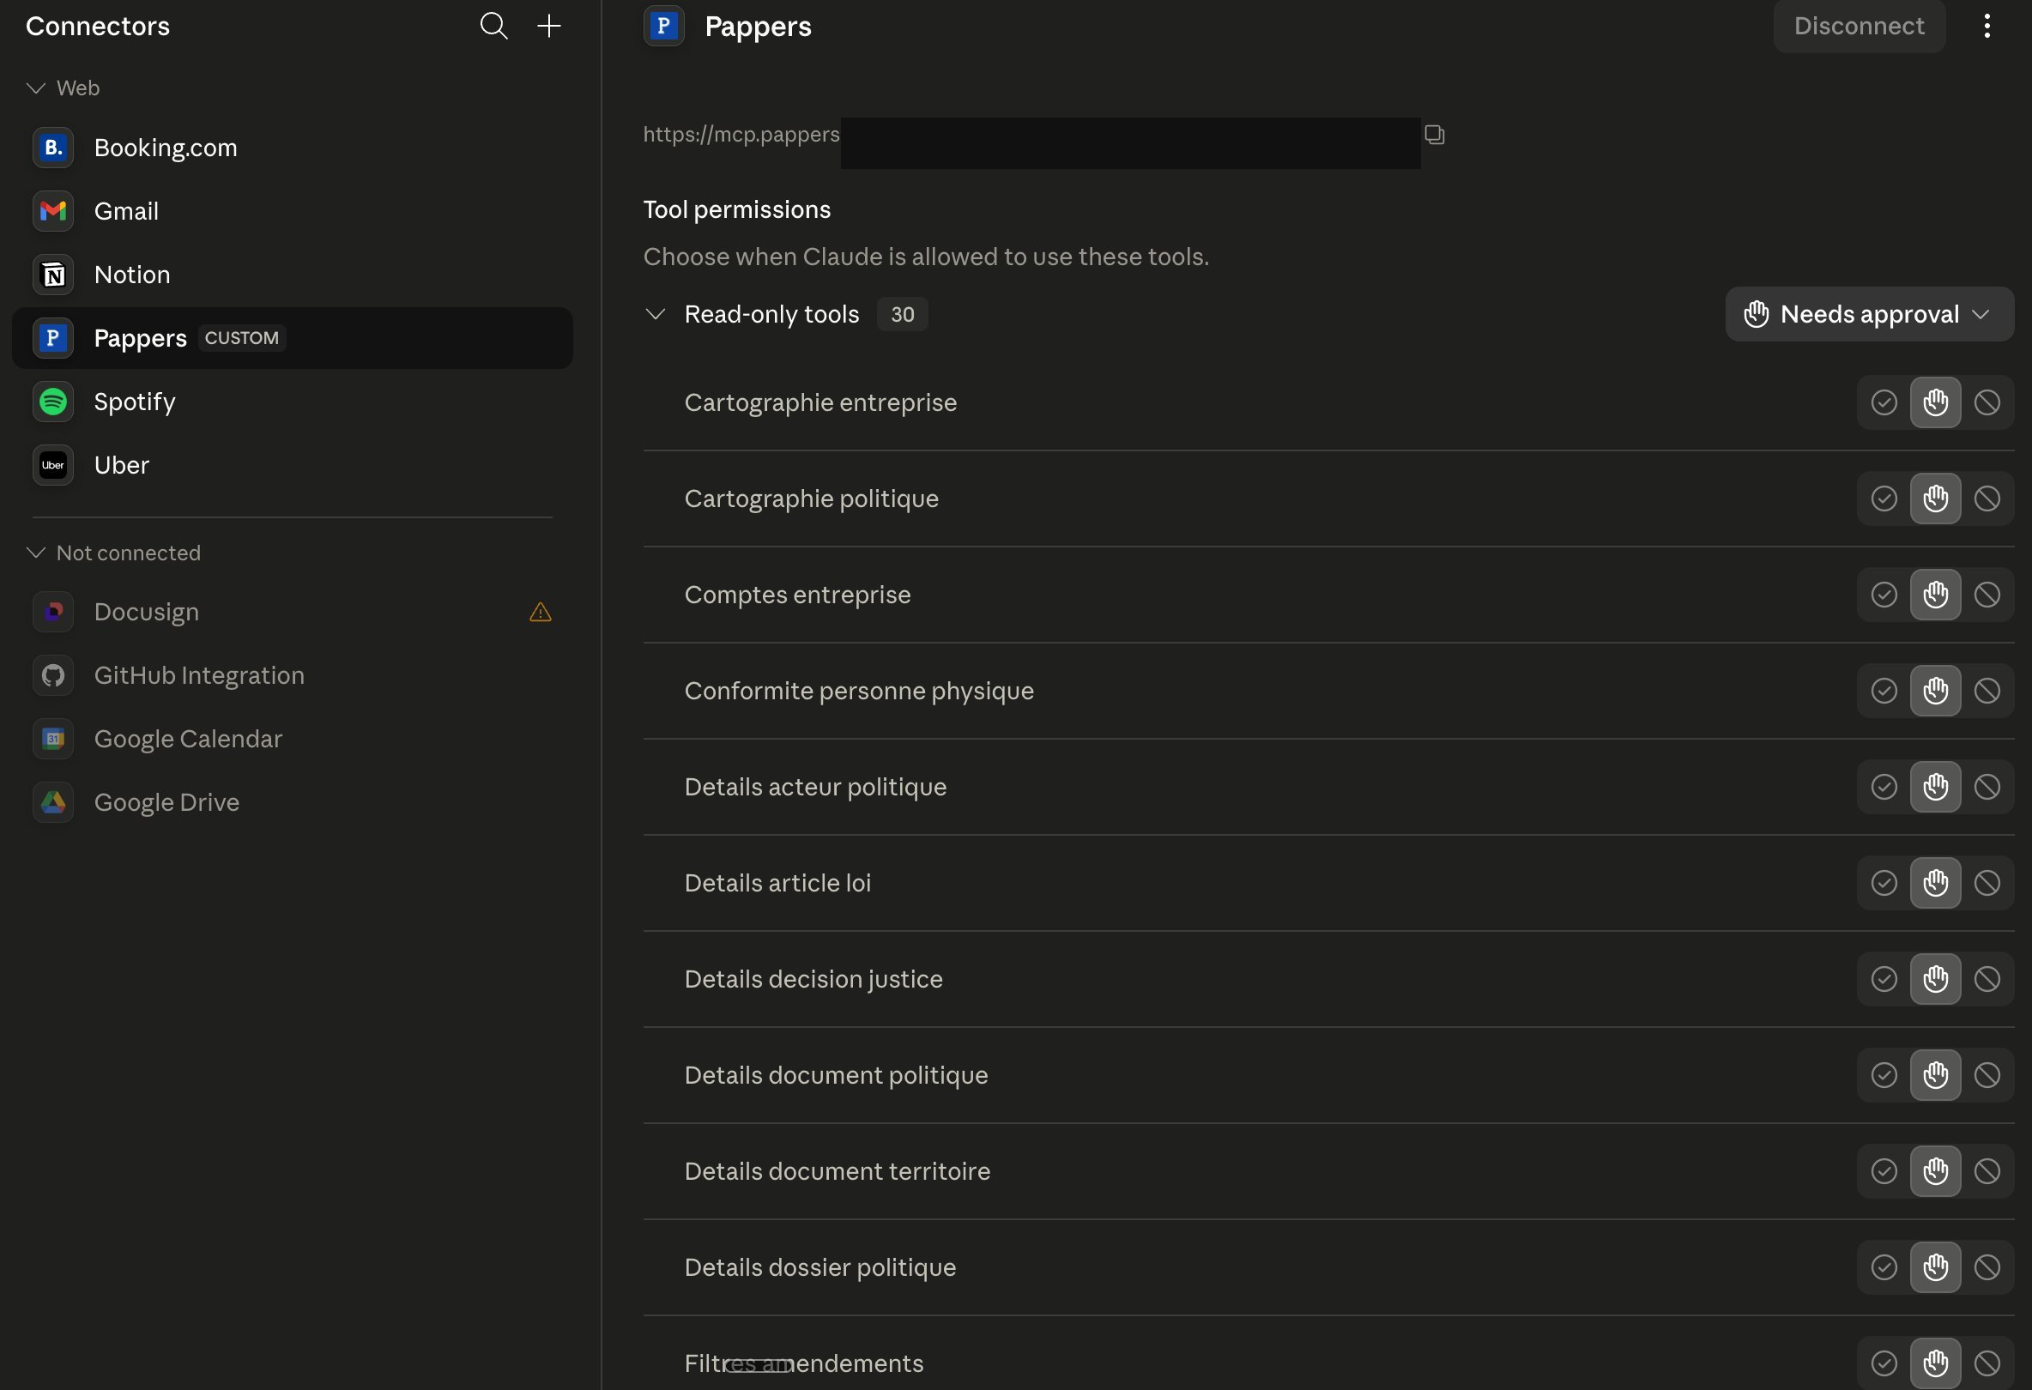Click the Tool permissions heading
Image resolution: width=2032 pixels, height=1390 pixels.
pyautogui.click(x=736, y=210)
